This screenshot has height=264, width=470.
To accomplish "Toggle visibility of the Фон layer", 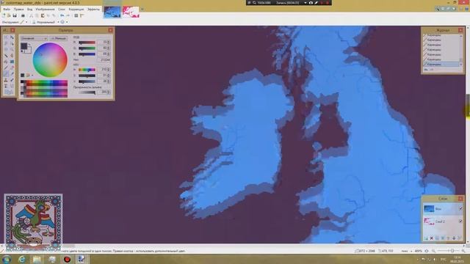I will point(460,208).
